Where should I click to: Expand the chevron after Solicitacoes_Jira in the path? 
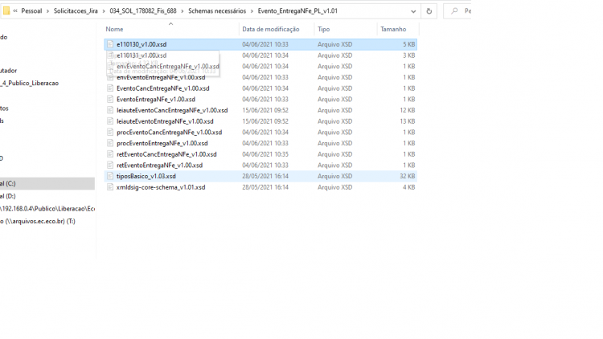[x=104, y=11]
